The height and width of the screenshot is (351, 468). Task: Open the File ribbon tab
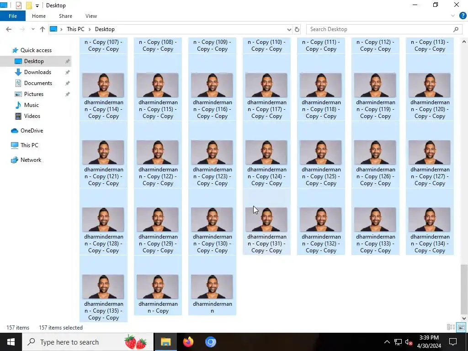(13, 16)
